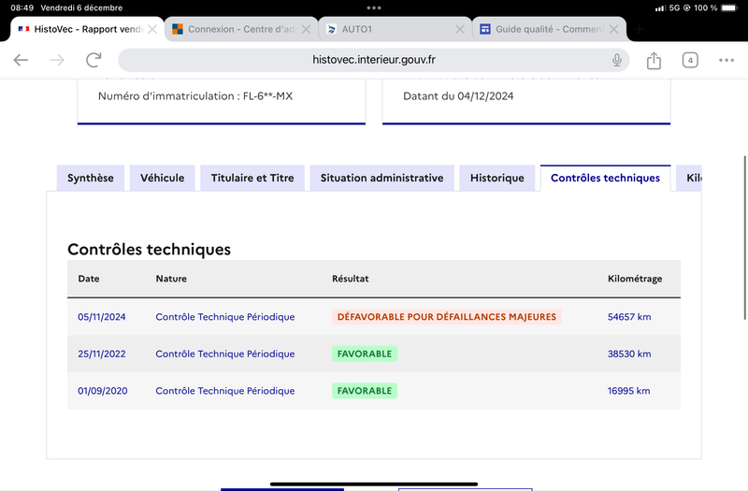Click the browser forward arrow
The image size is (748, 491).
click(57, 60)
